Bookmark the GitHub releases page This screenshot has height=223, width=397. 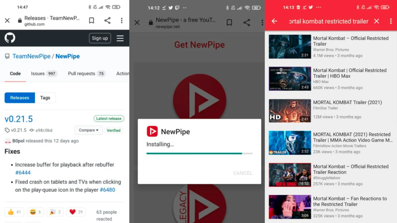[91, 20]
